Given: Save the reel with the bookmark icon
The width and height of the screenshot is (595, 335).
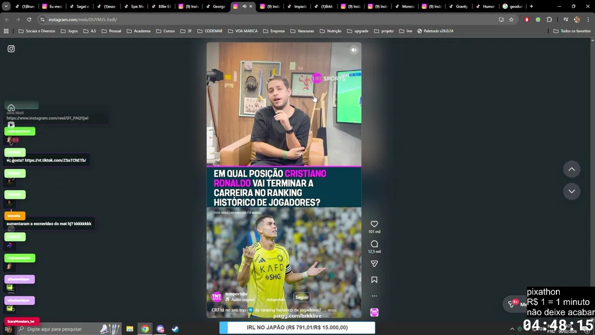Looking at the screenshot, I should 374,280.
